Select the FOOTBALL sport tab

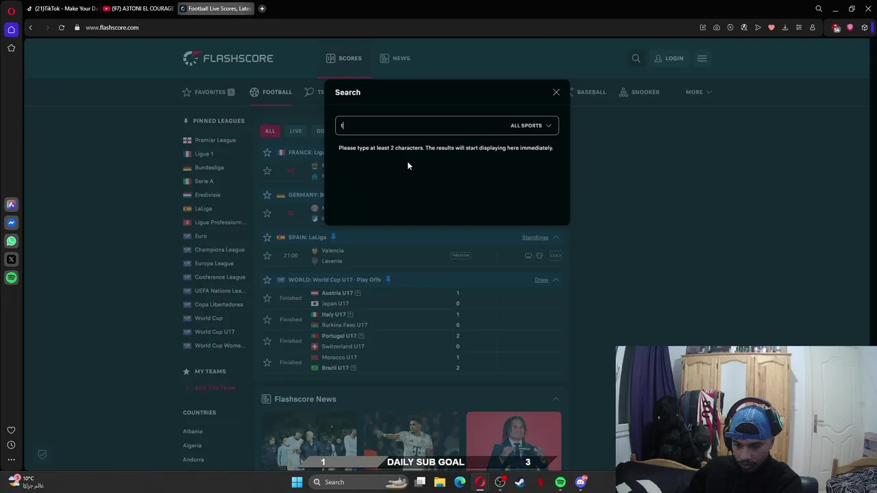coord(271,92)
